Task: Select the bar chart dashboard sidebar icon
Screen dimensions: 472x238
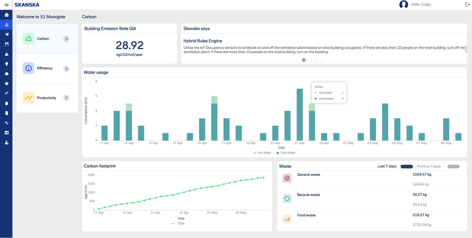Action: (x=7, y=25)
